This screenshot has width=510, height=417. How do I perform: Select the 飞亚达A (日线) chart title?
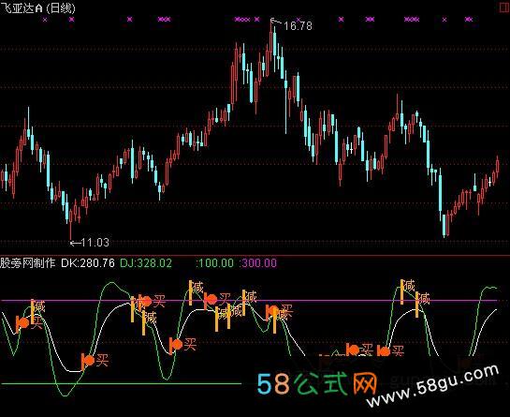(x=37, y=8)
